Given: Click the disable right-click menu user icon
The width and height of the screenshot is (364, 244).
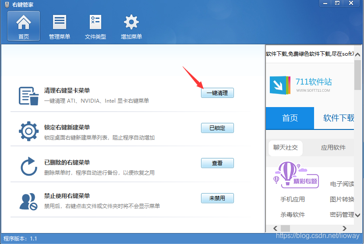Looking at the screenshot, I should [28, 201].
